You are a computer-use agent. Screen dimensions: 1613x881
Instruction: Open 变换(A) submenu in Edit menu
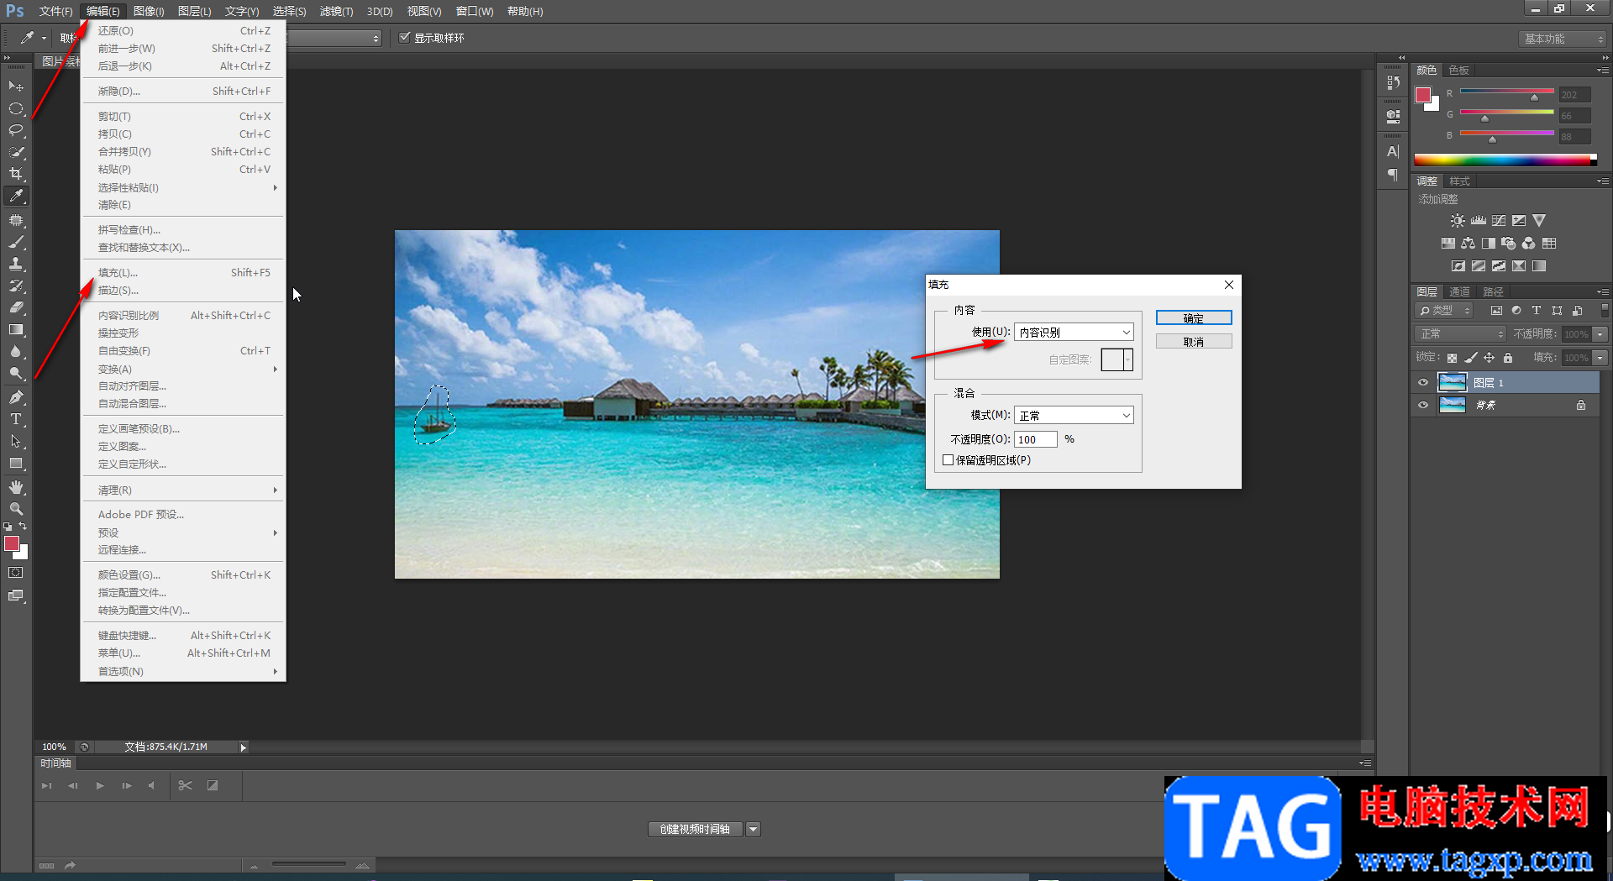(x=183, y=370)
